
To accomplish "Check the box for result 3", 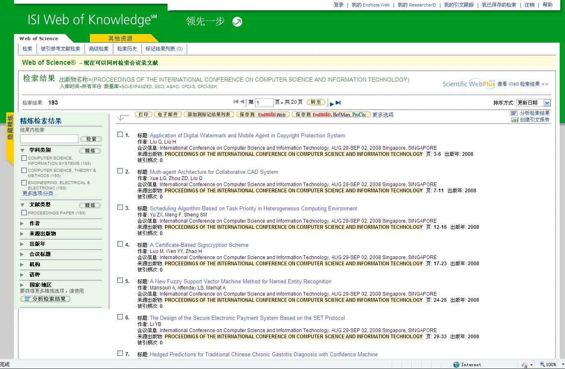I will (120, 207).
